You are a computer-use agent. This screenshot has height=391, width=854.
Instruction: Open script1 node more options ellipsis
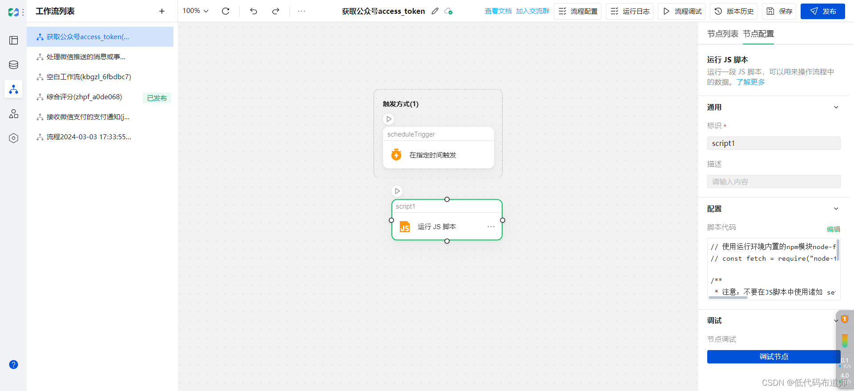pyautogui.click(x=491, y=227)
